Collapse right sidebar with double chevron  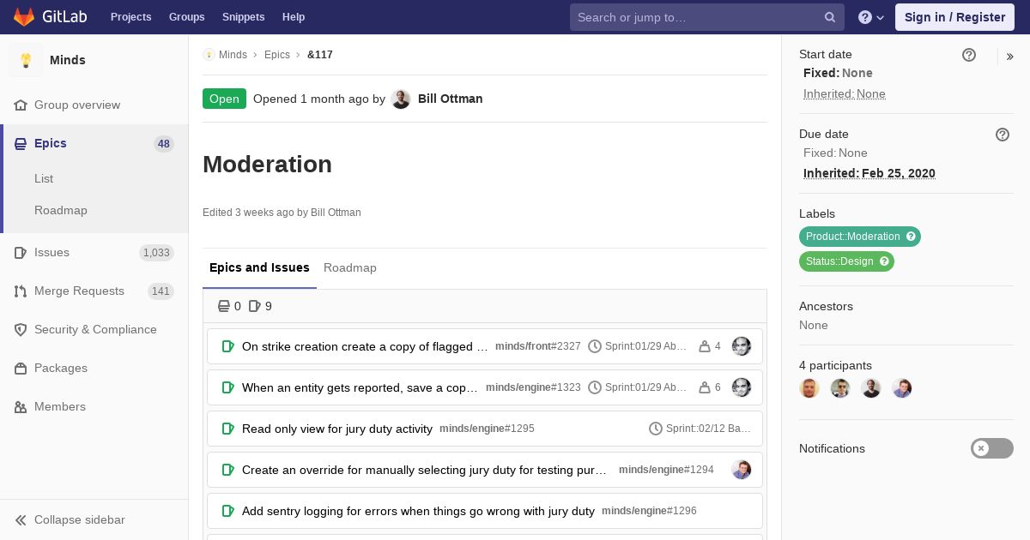1010,57
